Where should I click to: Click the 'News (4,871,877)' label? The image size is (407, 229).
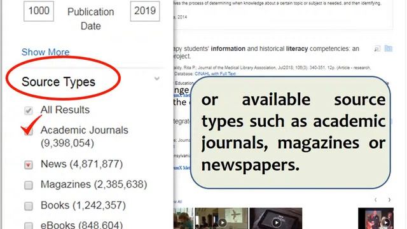click(x=82, y=164)
